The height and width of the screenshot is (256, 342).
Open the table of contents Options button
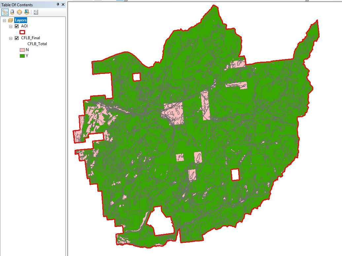point(36,12)
